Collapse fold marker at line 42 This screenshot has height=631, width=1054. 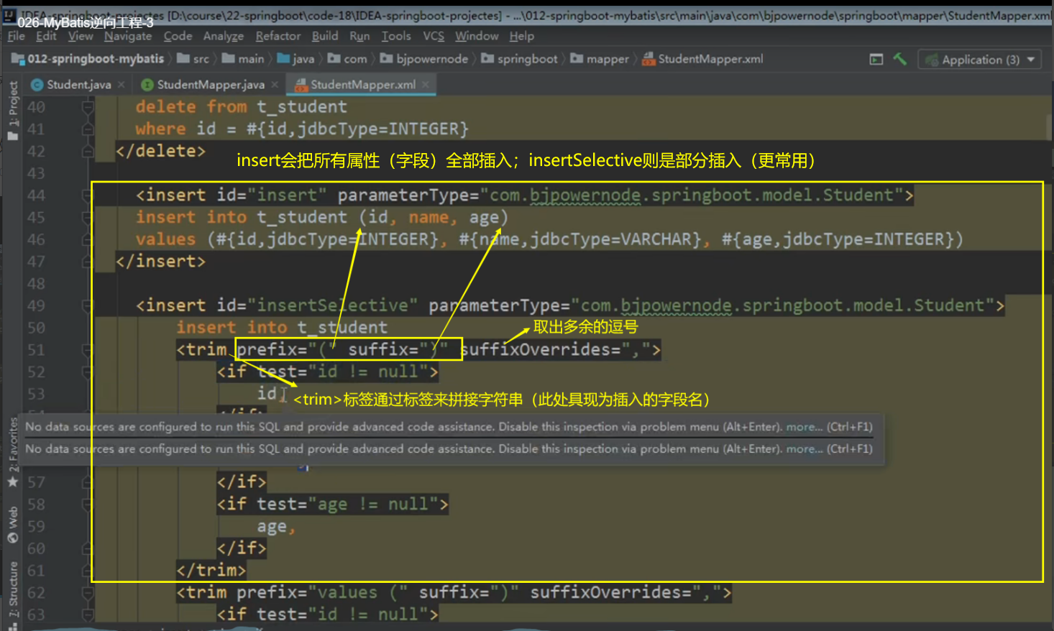coord(88,152)
